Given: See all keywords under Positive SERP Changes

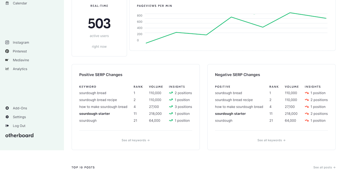Looking at the screenshot, I should coord(135,140).
